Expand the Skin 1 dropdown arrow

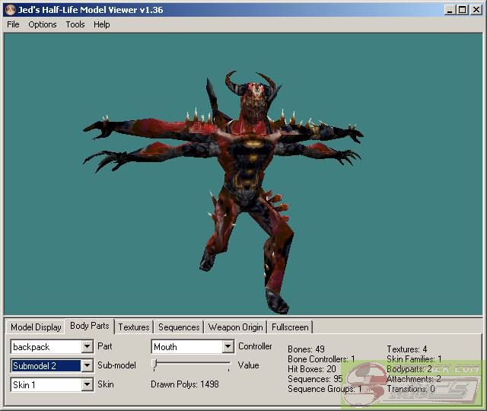[88, 385]
